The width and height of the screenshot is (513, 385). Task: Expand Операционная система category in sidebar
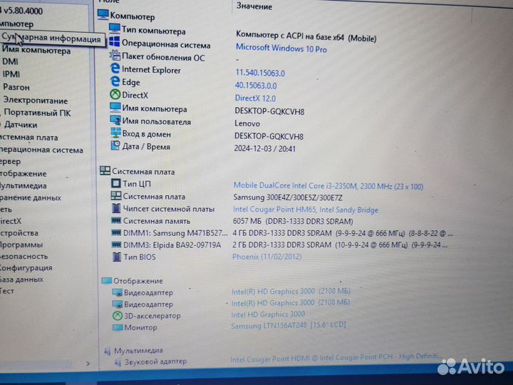point(41,150)
